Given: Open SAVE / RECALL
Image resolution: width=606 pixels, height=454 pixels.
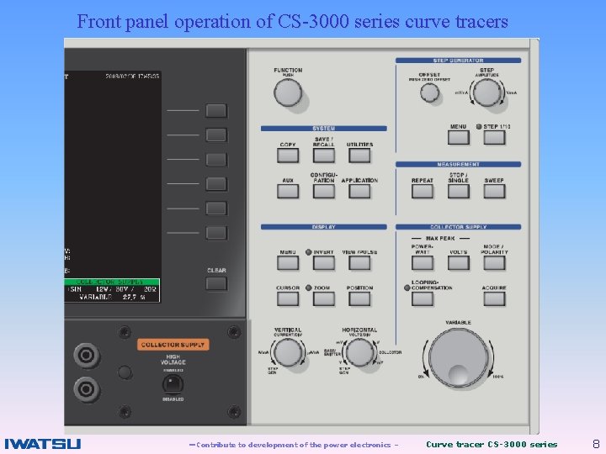Looking at the screenshot, I should pyautogui.click(x=323, y=156).
